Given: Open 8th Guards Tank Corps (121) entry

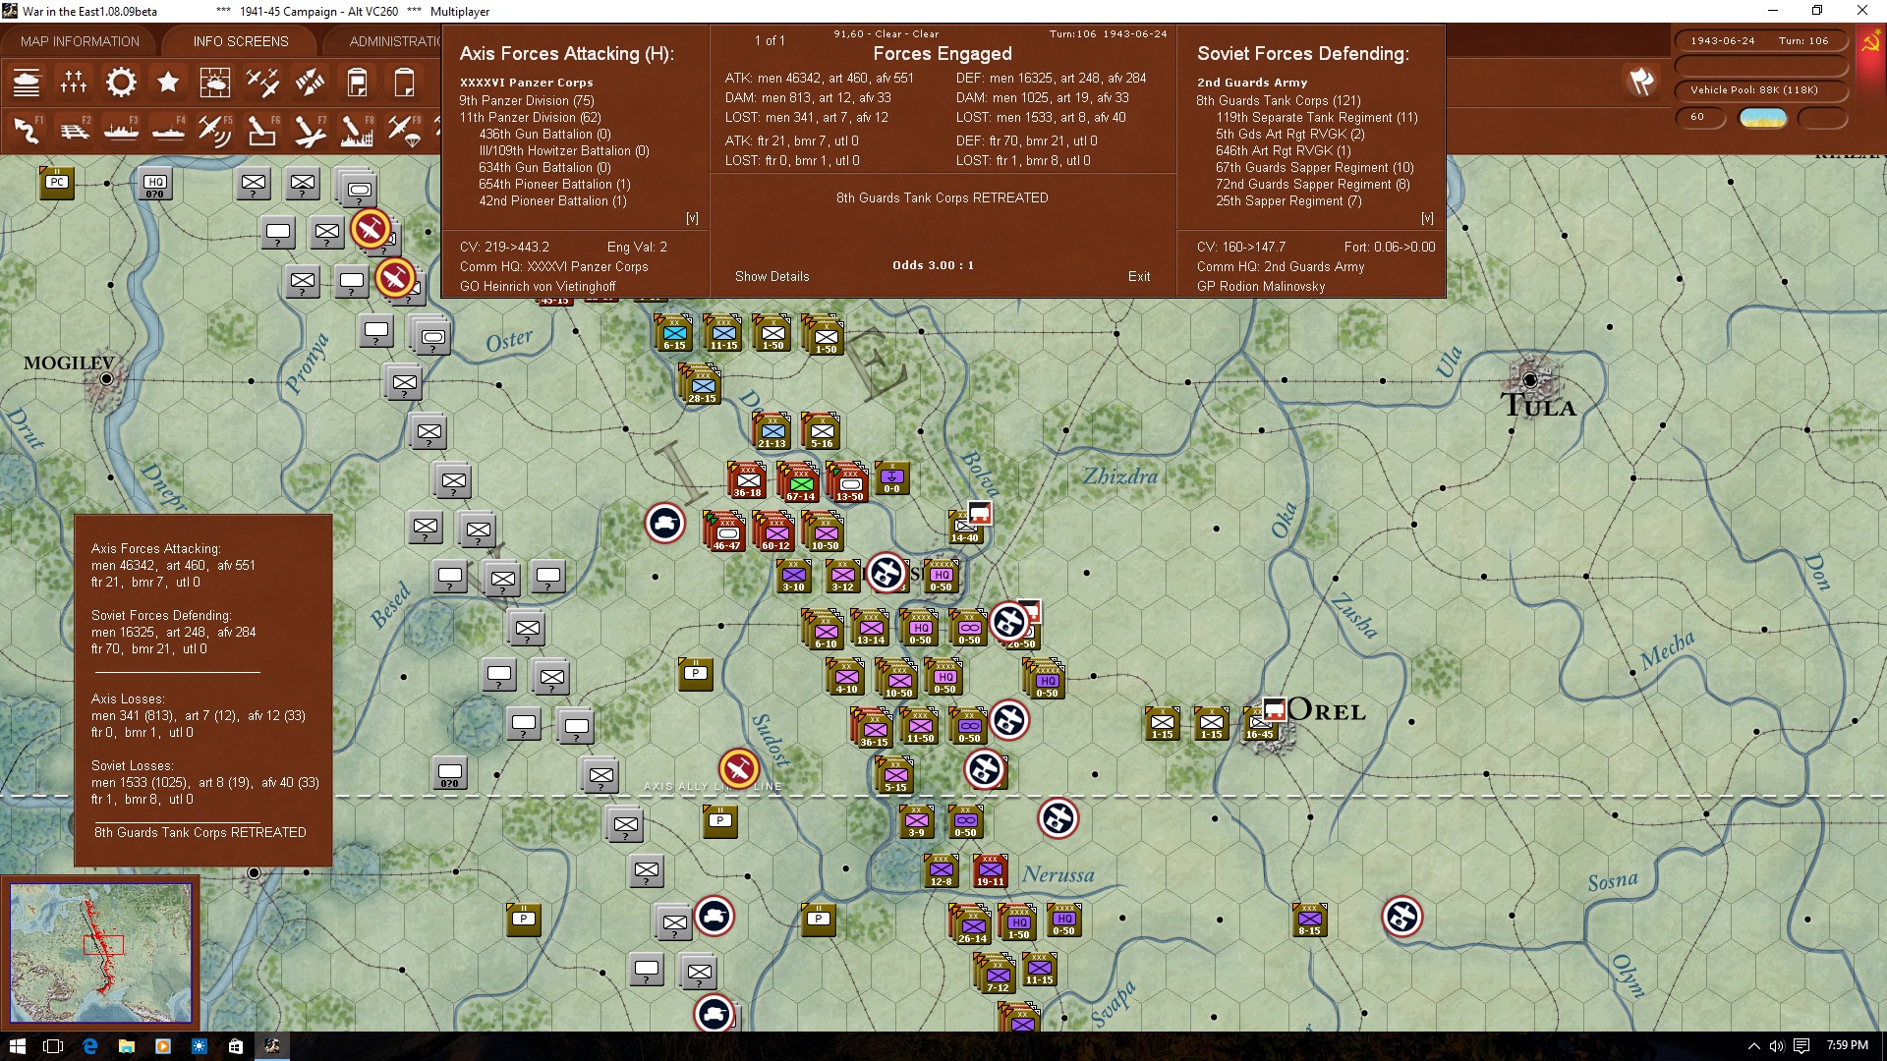Looking at the screenshot, I should pyautogui.click(x=1279, y=100).
